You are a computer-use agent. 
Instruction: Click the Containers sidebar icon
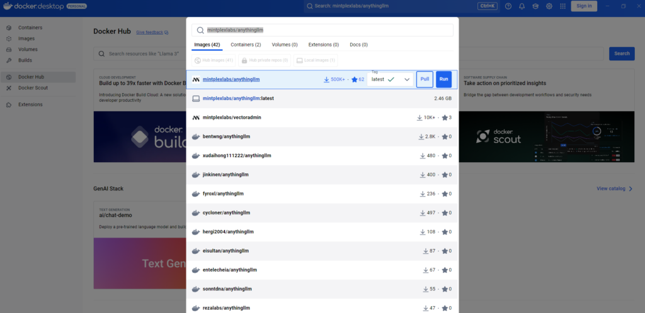point(9,28)
